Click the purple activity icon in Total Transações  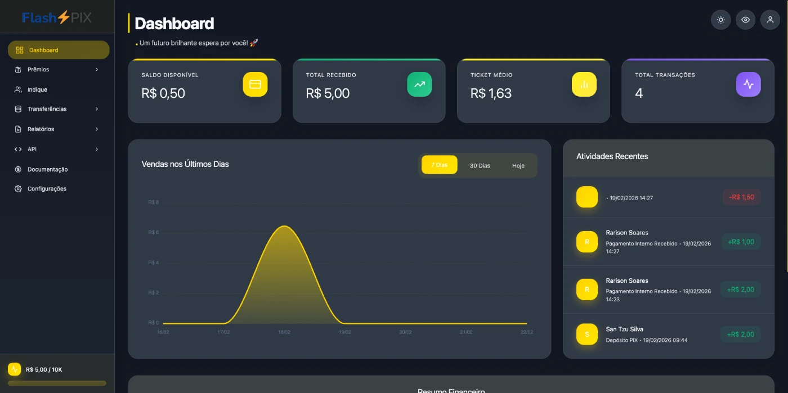click(748, 84)
